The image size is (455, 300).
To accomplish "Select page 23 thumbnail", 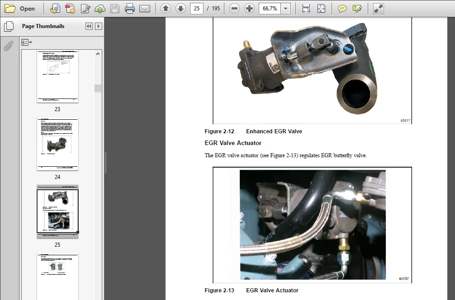I will coord(57,76).
